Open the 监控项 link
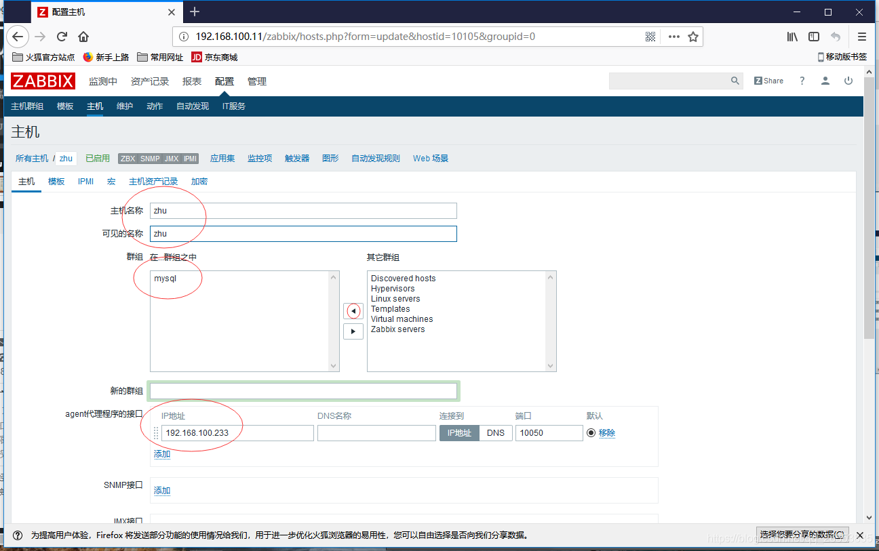This screenshot has width=879, height=551. pyautogui.click(x=260, y=159)
